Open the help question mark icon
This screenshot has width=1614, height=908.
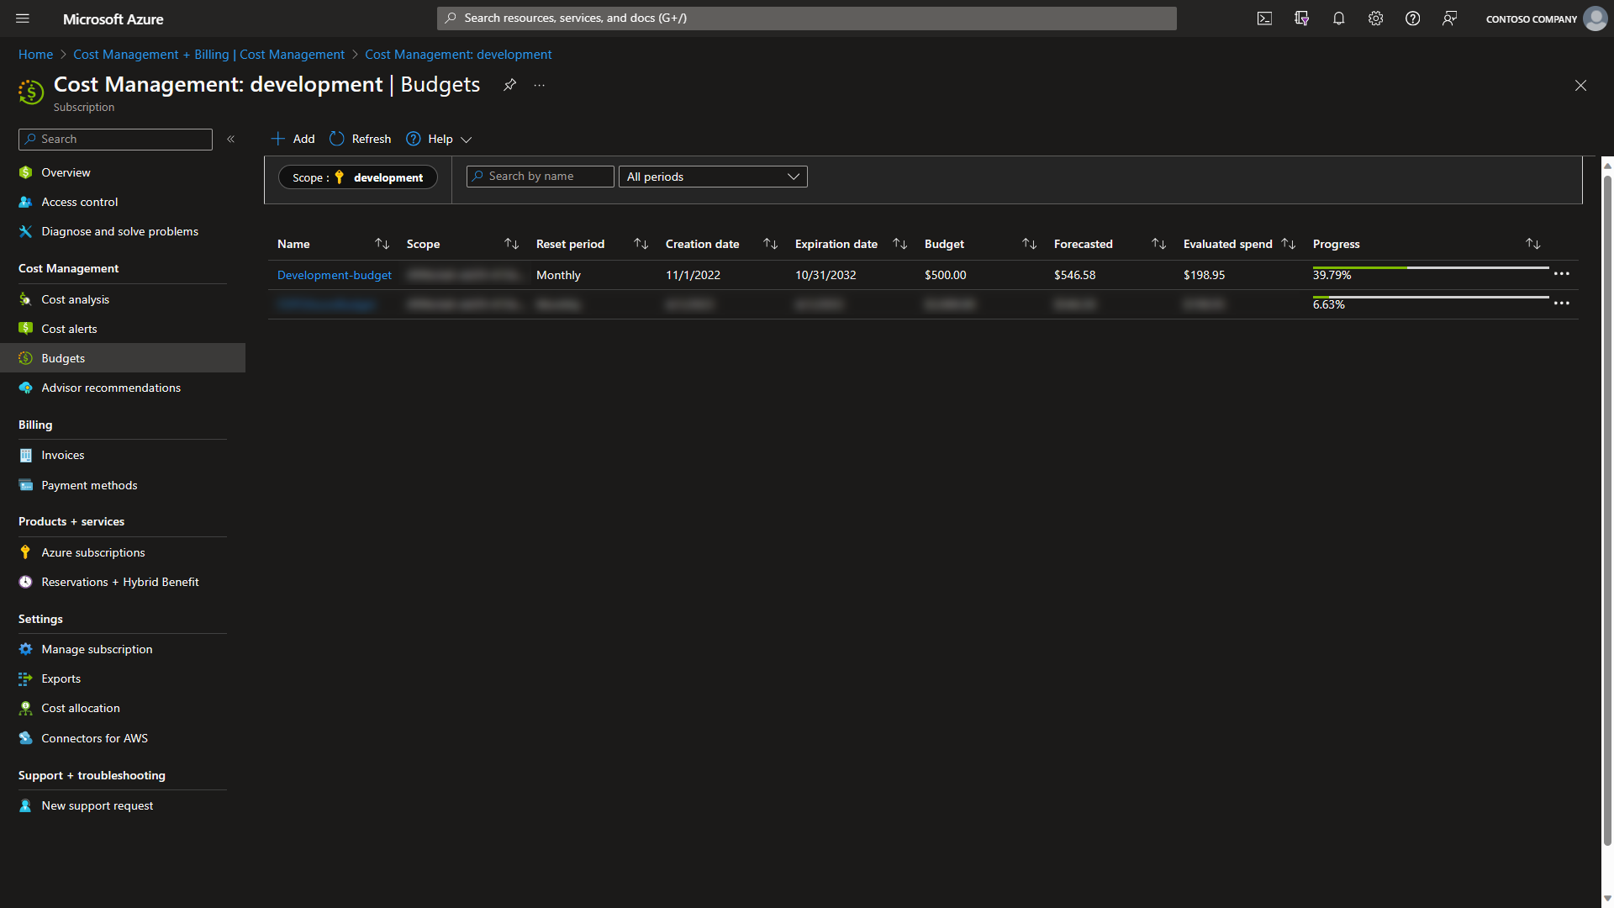(1412, 18)
